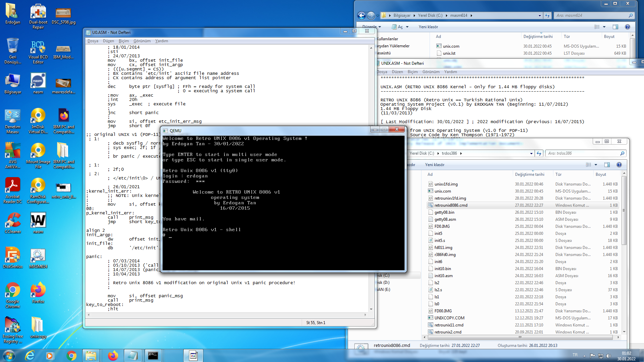
Task: Select the DiskGenius desktop icon
Action: point(13,258)
